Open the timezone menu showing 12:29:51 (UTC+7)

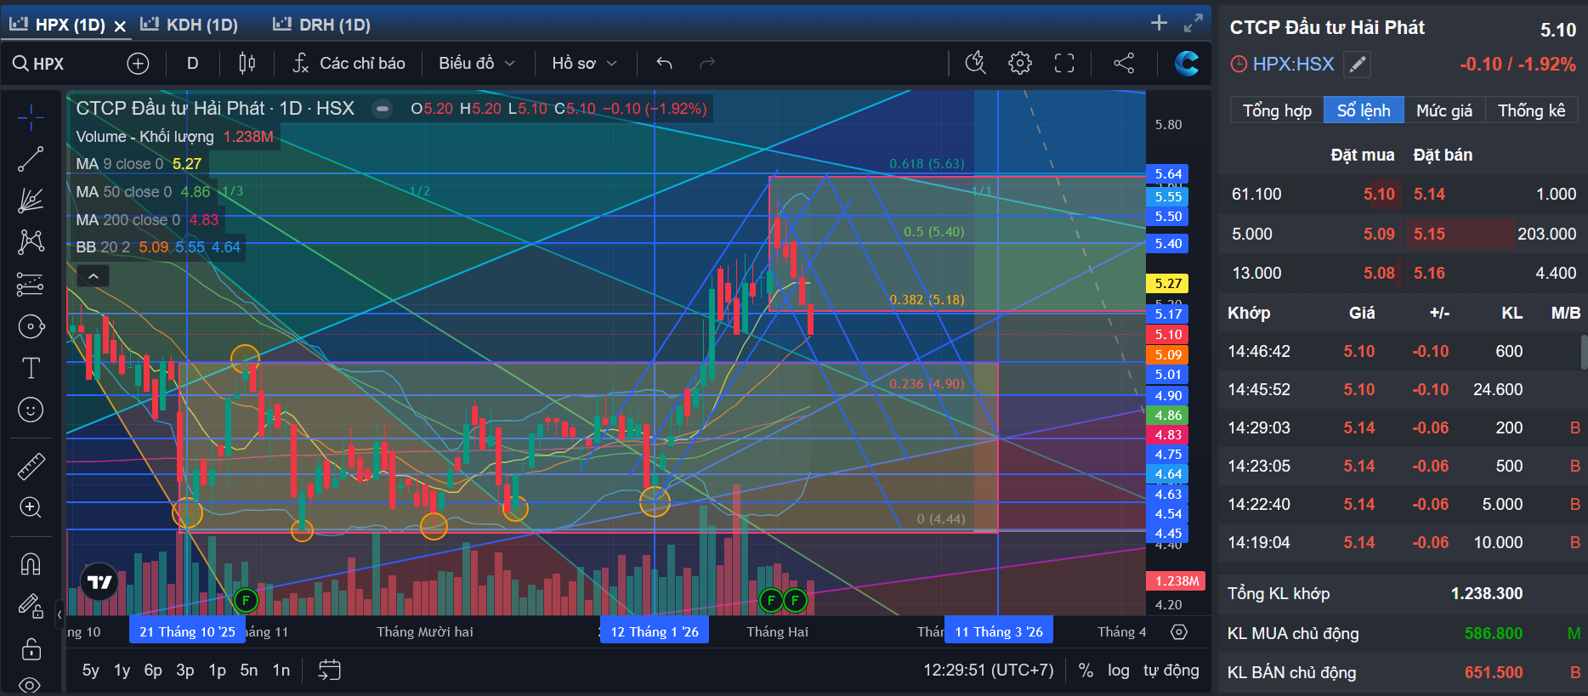(x=989, y=671)
